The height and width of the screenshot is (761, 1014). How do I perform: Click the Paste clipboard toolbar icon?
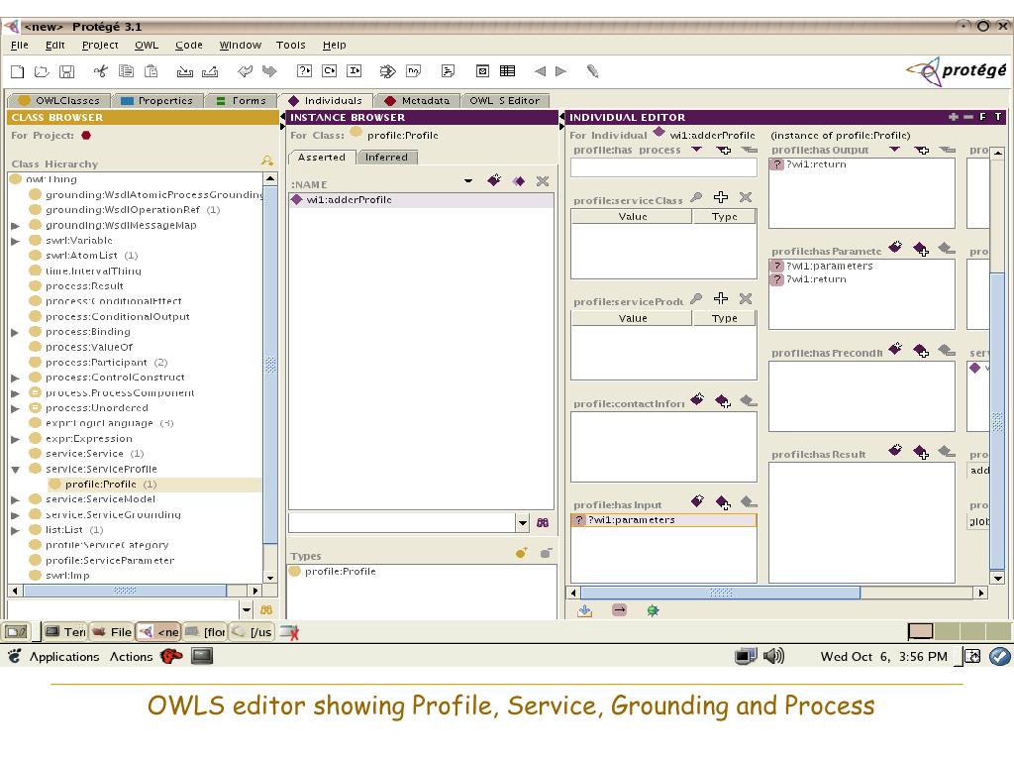click(x=151, y=71)
